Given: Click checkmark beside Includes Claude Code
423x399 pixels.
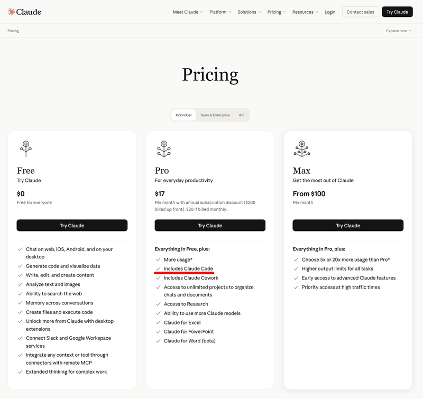Looking at the screenshot, I should click(x=158, y=268).
